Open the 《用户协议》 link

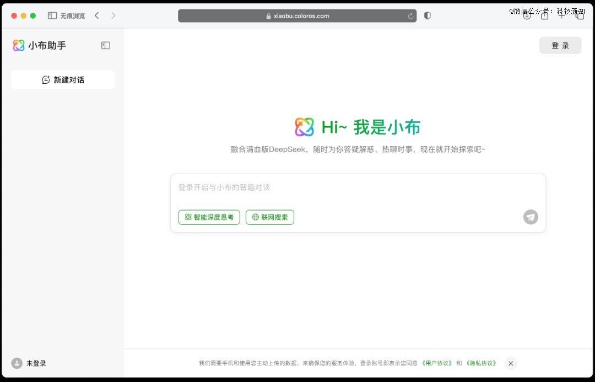coord(437,363)
